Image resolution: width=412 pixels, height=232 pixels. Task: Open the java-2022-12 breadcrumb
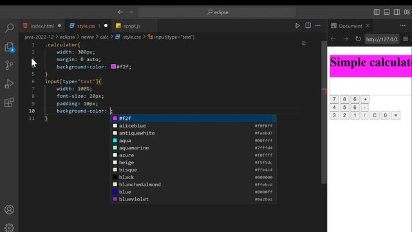[39, 37]
